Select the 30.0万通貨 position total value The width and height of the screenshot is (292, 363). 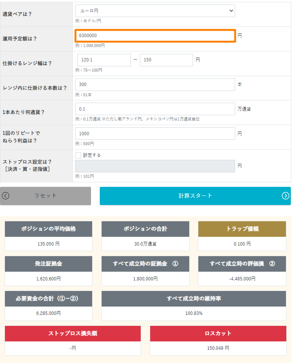(145, 244)
